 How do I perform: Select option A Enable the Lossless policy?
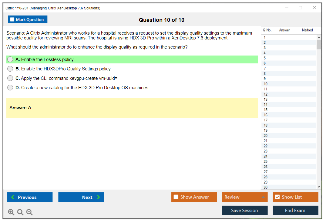point(10,59)
